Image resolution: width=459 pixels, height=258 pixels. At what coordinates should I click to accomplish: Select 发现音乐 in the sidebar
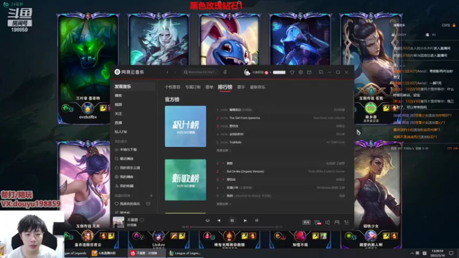click(x=135, y=87)
